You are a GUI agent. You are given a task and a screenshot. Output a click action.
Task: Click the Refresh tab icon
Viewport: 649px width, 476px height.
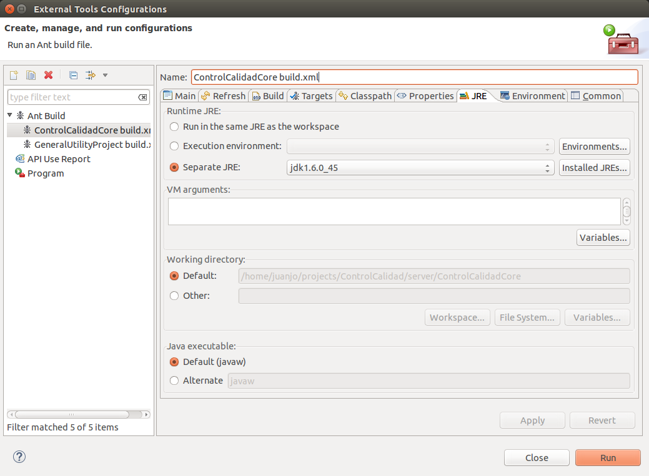[204, 95]
